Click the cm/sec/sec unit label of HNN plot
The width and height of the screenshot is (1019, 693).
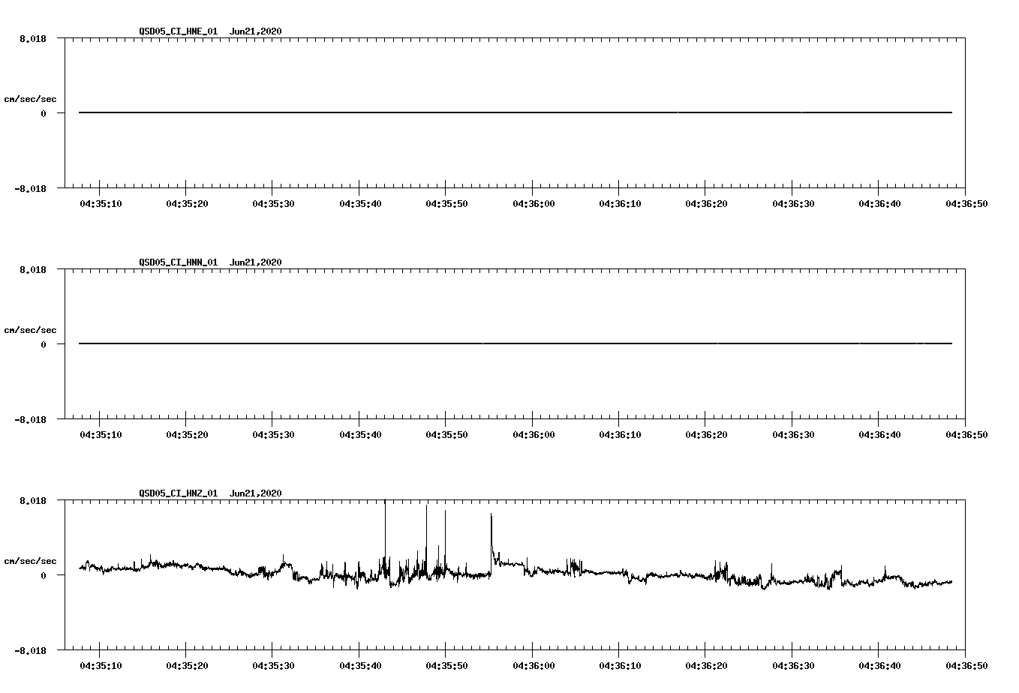click(30, 330)
